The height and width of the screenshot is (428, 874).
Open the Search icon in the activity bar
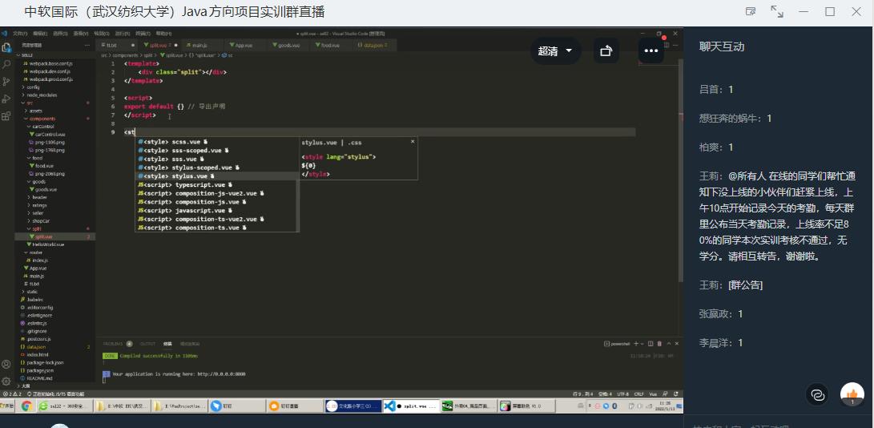coord(6,64)
